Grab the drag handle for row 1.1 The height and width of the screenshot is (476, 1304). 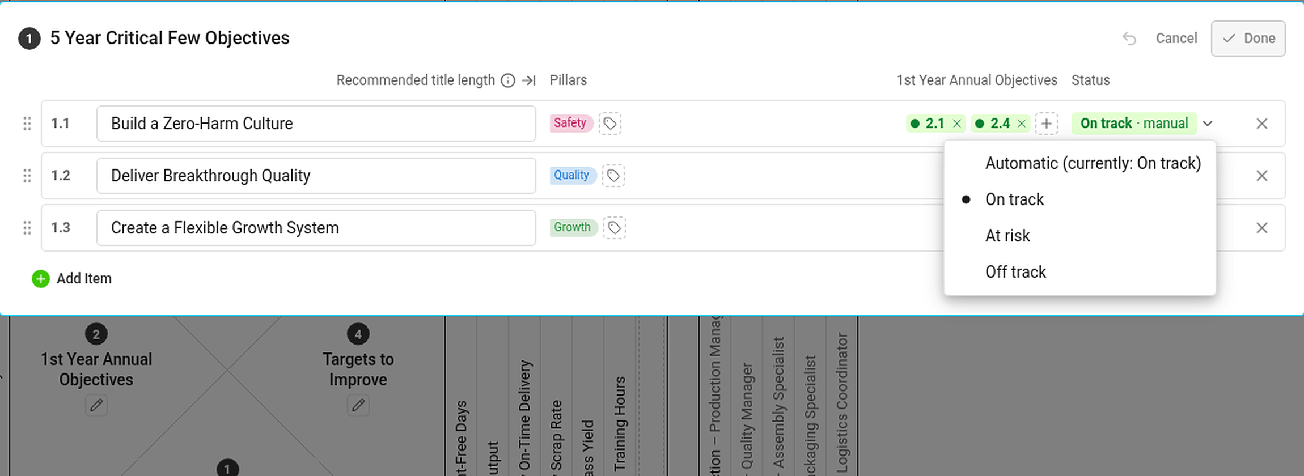point(27,124)
